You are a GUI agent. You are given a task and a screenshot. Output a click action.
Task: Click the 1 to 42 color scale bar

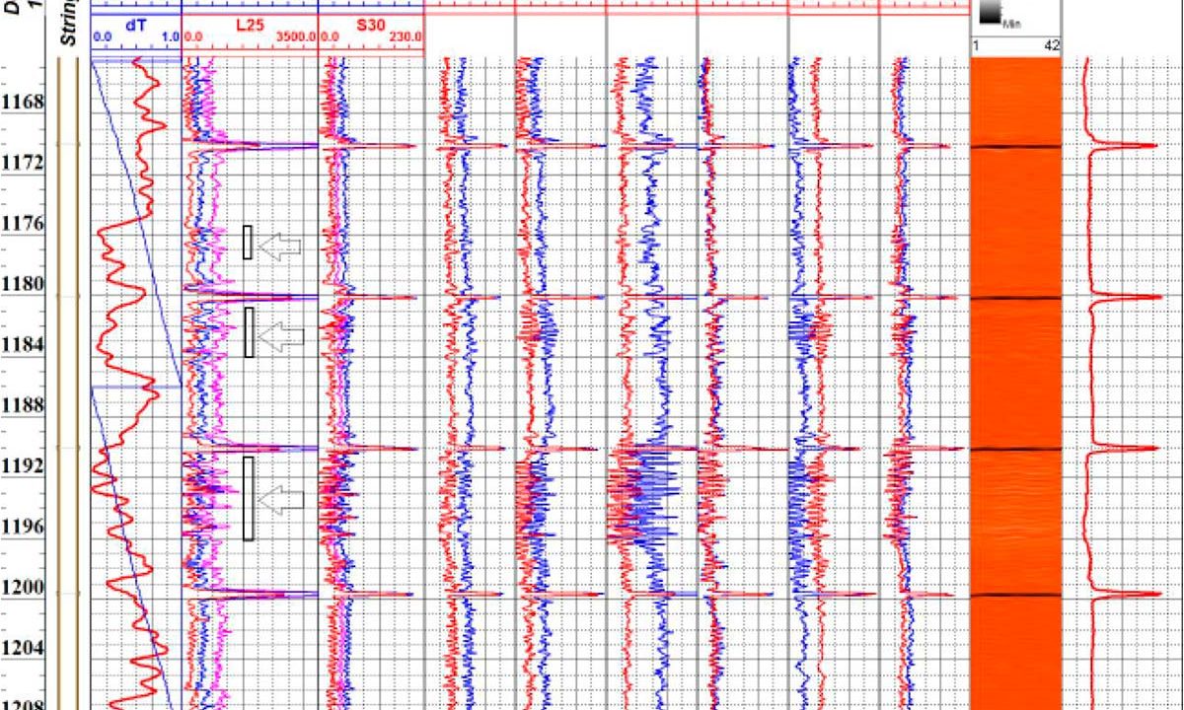1015,45
